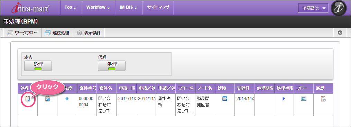Image resolution: width=351 pixels, height=127 pixels.
Task: Open the flow diagram icon in the row
Action: point(304,99)
